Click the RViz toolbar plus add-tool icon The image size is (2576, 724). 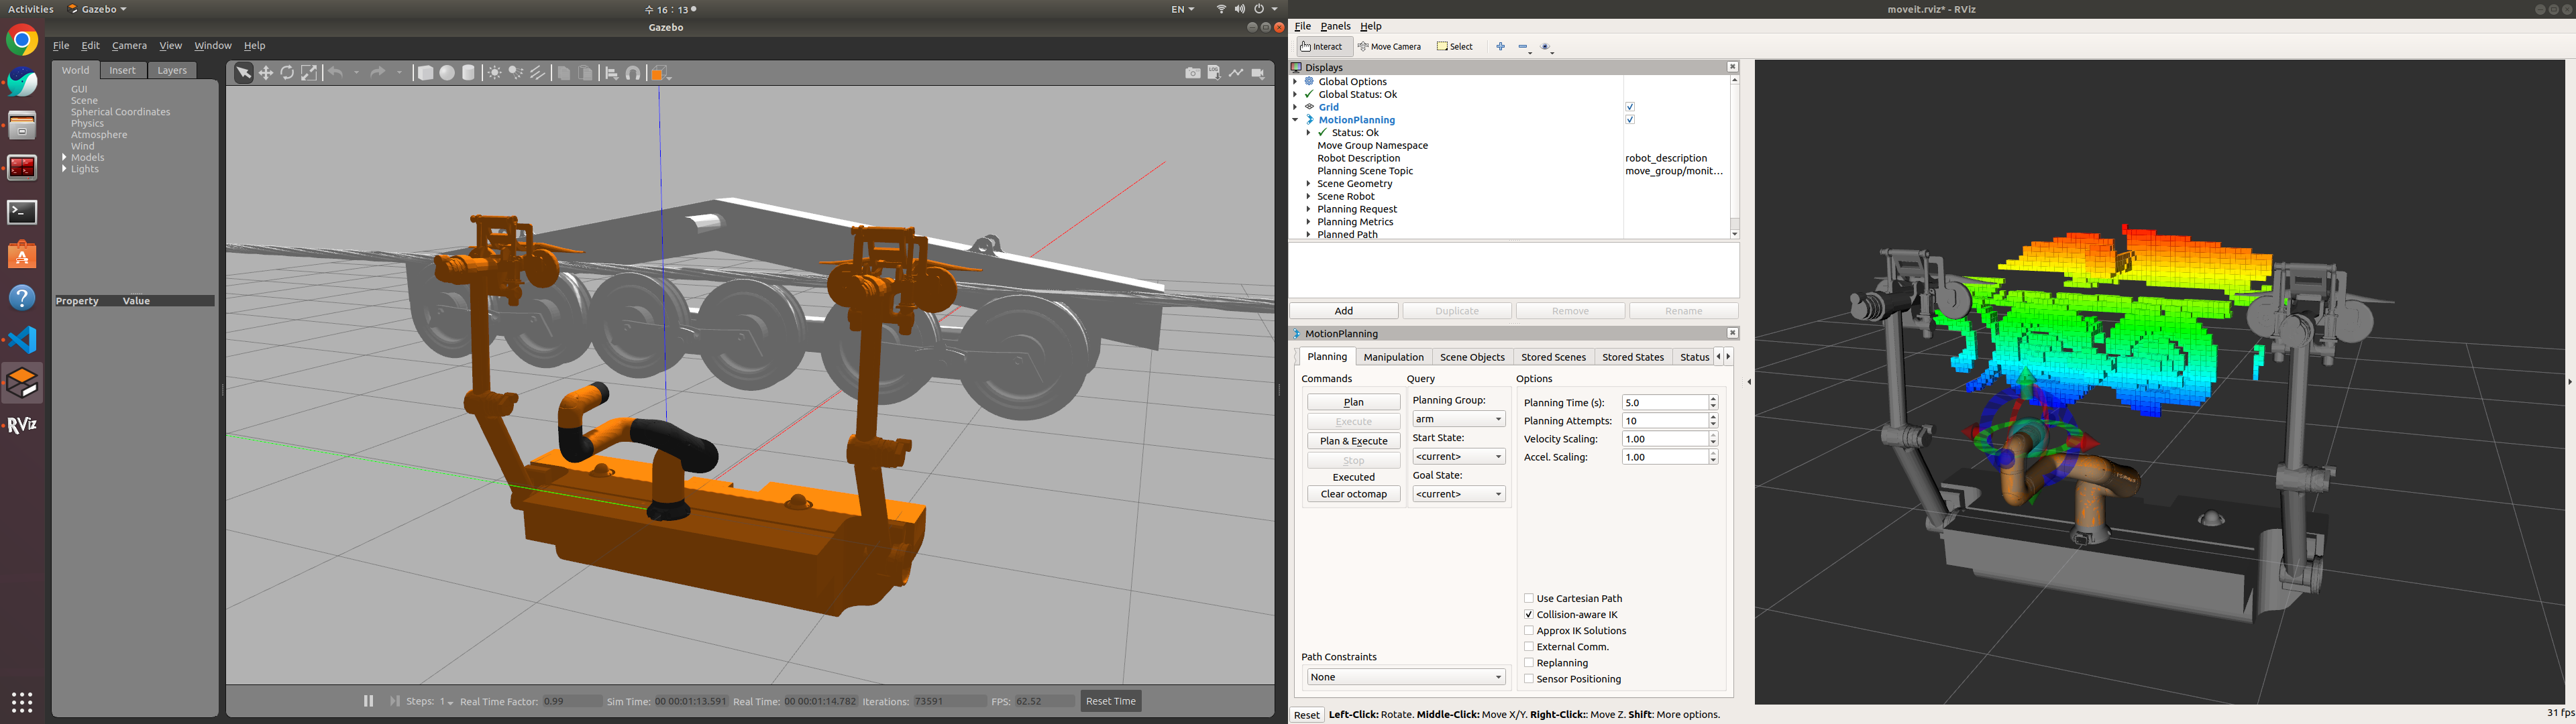(x=1500, y=46)
